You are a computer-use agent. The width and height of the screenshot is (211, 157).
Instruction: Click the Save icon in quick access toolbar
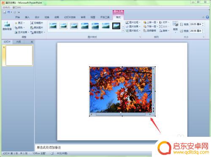coord(5,12)
